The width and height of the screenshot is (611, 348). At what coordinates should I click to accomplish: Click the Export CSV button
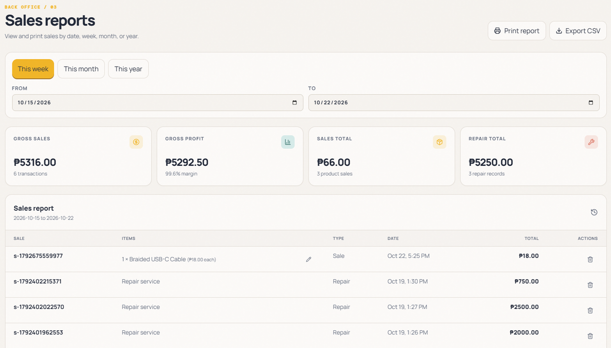(x=578, y=31)
